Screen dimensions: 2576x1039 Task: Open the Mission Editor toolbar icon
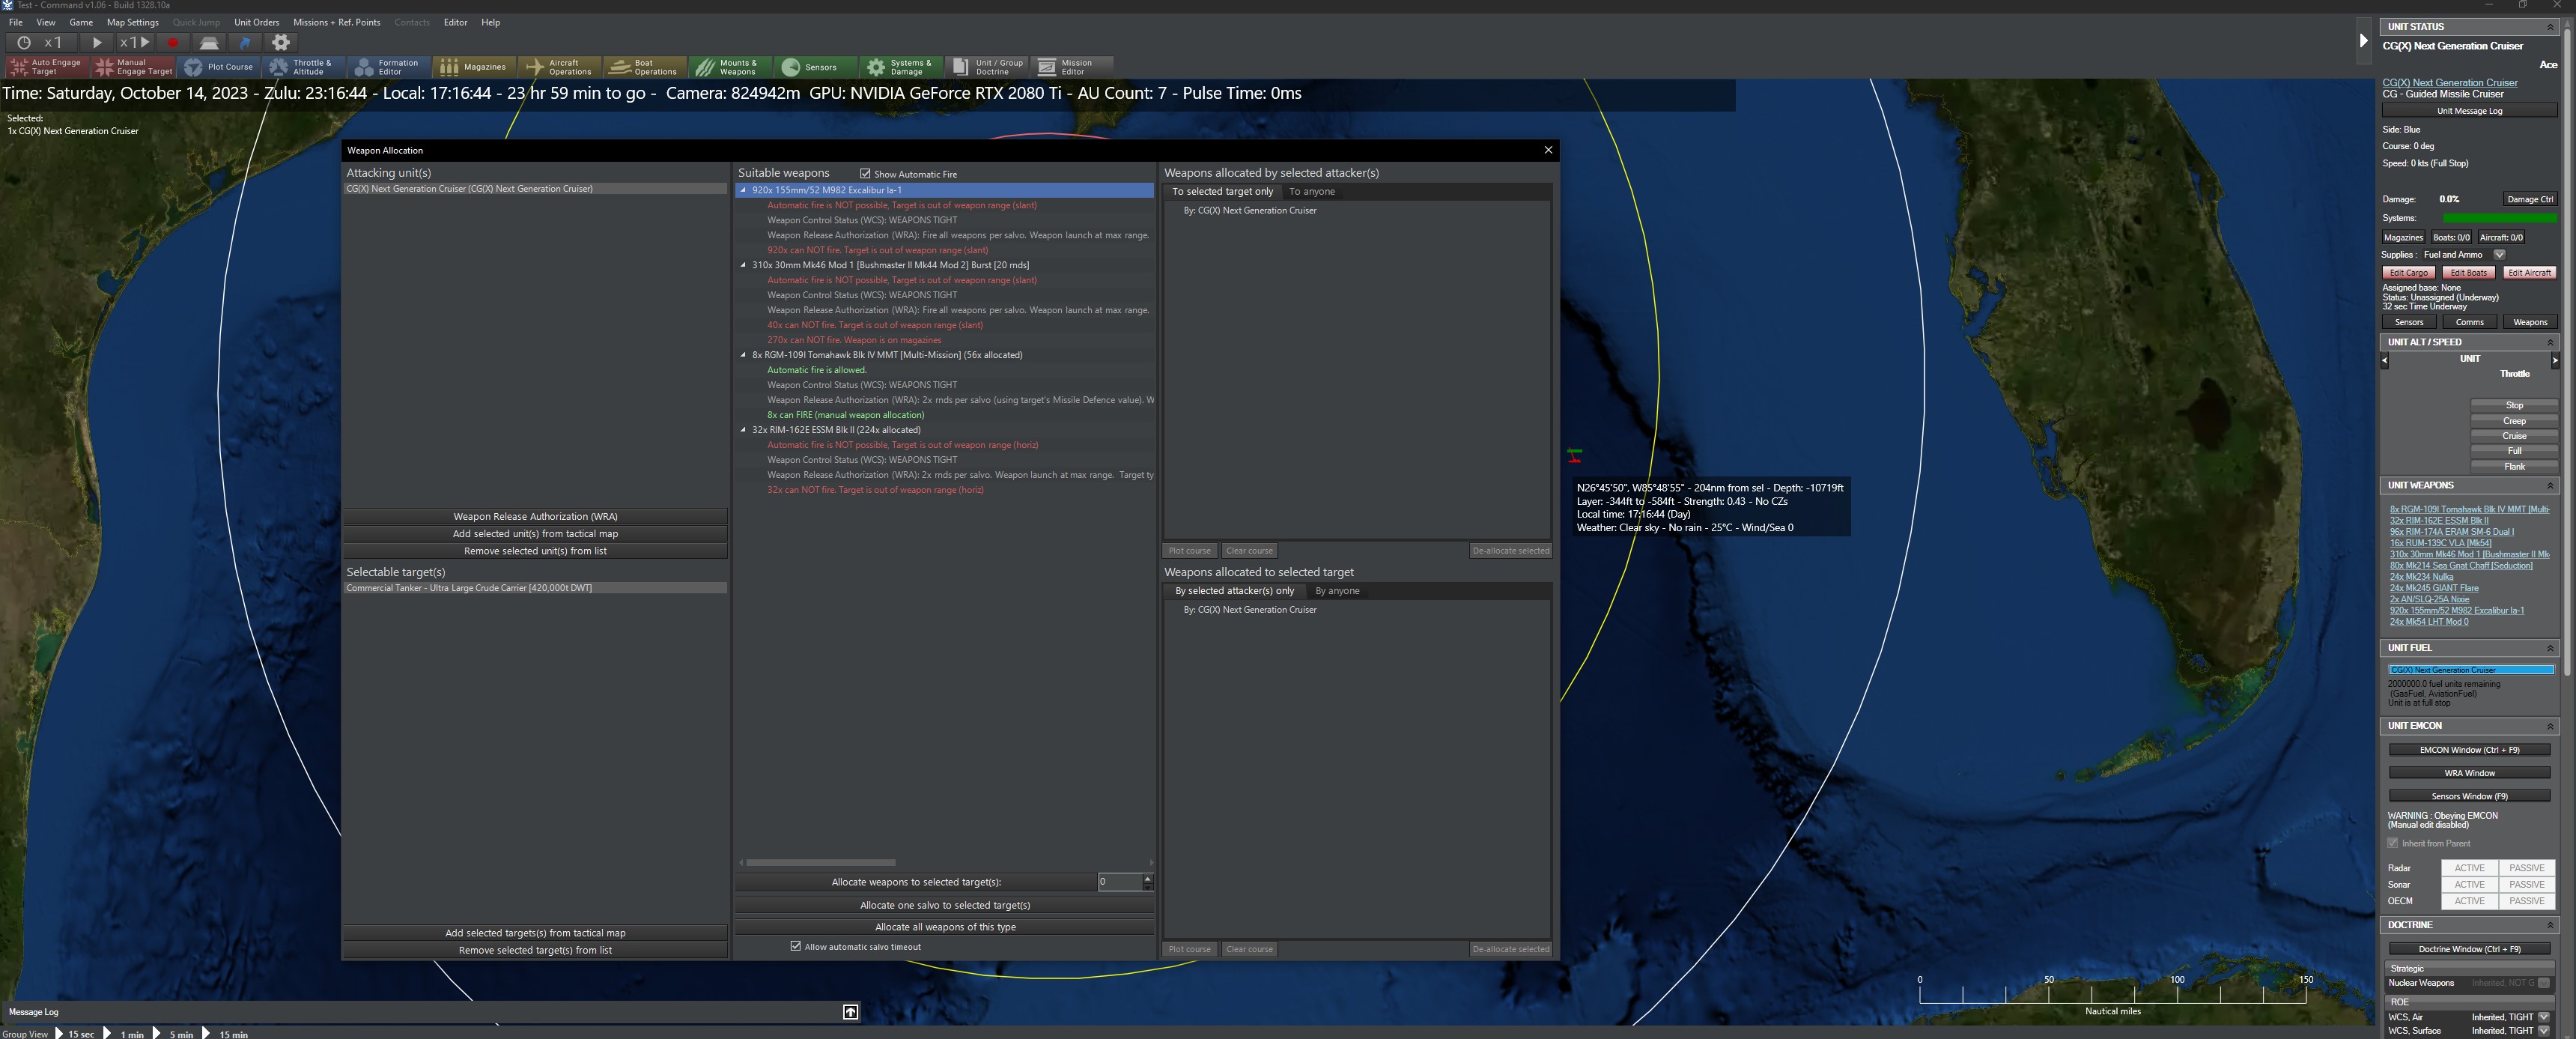[1066, 67]
